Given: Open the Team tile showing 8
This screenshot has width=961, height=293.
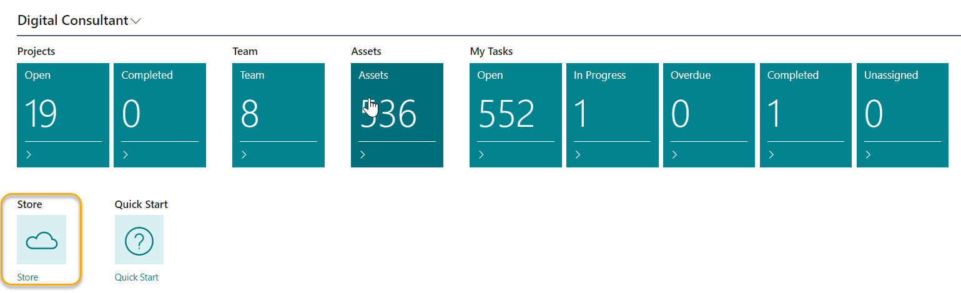Looking at the screenshot, I should point(278,115).
